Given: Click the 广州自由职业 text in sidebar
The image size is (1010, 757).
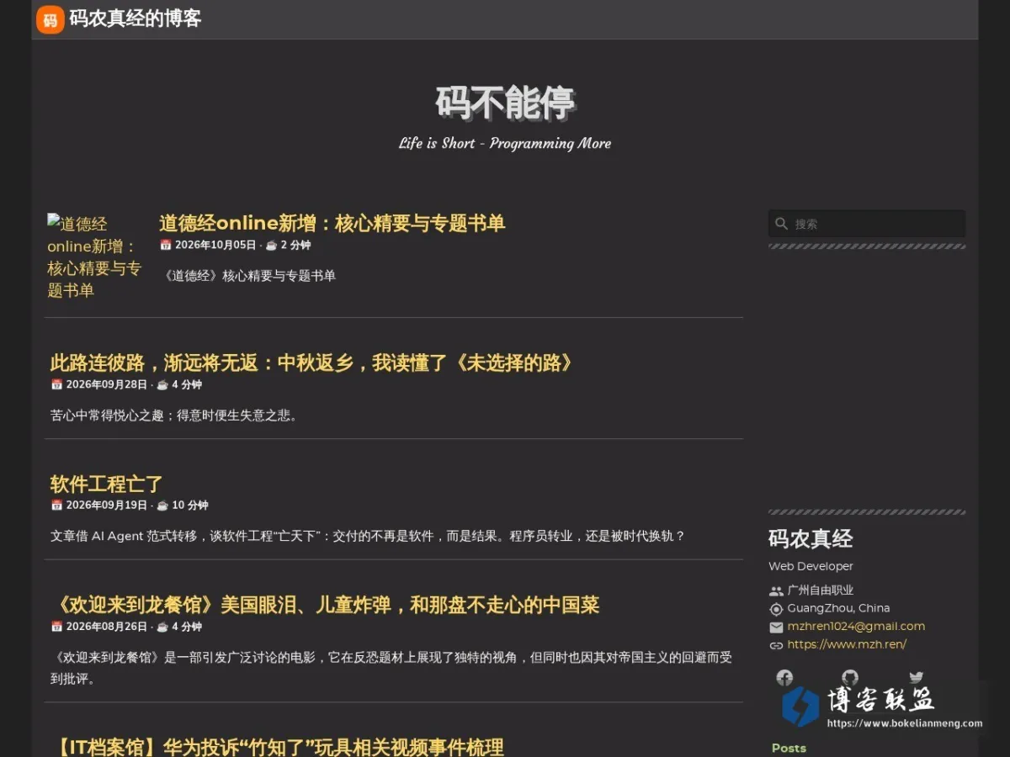Looking at the screenshot, I should tap(821, 590).
